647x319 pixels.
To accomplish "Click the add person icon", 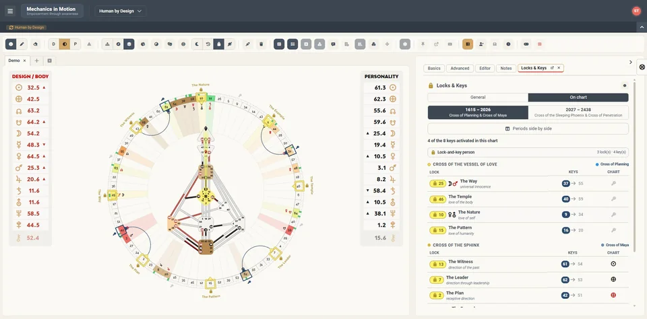I will click(x=481, y=44).
